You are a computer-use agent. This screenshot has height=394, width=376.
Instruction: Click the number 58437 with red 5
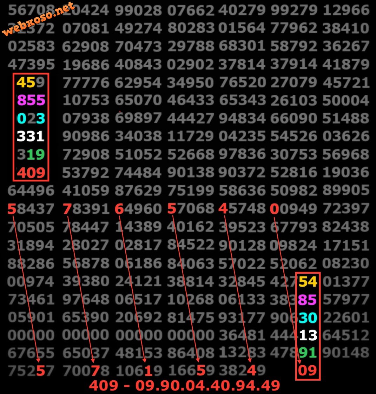31,209
